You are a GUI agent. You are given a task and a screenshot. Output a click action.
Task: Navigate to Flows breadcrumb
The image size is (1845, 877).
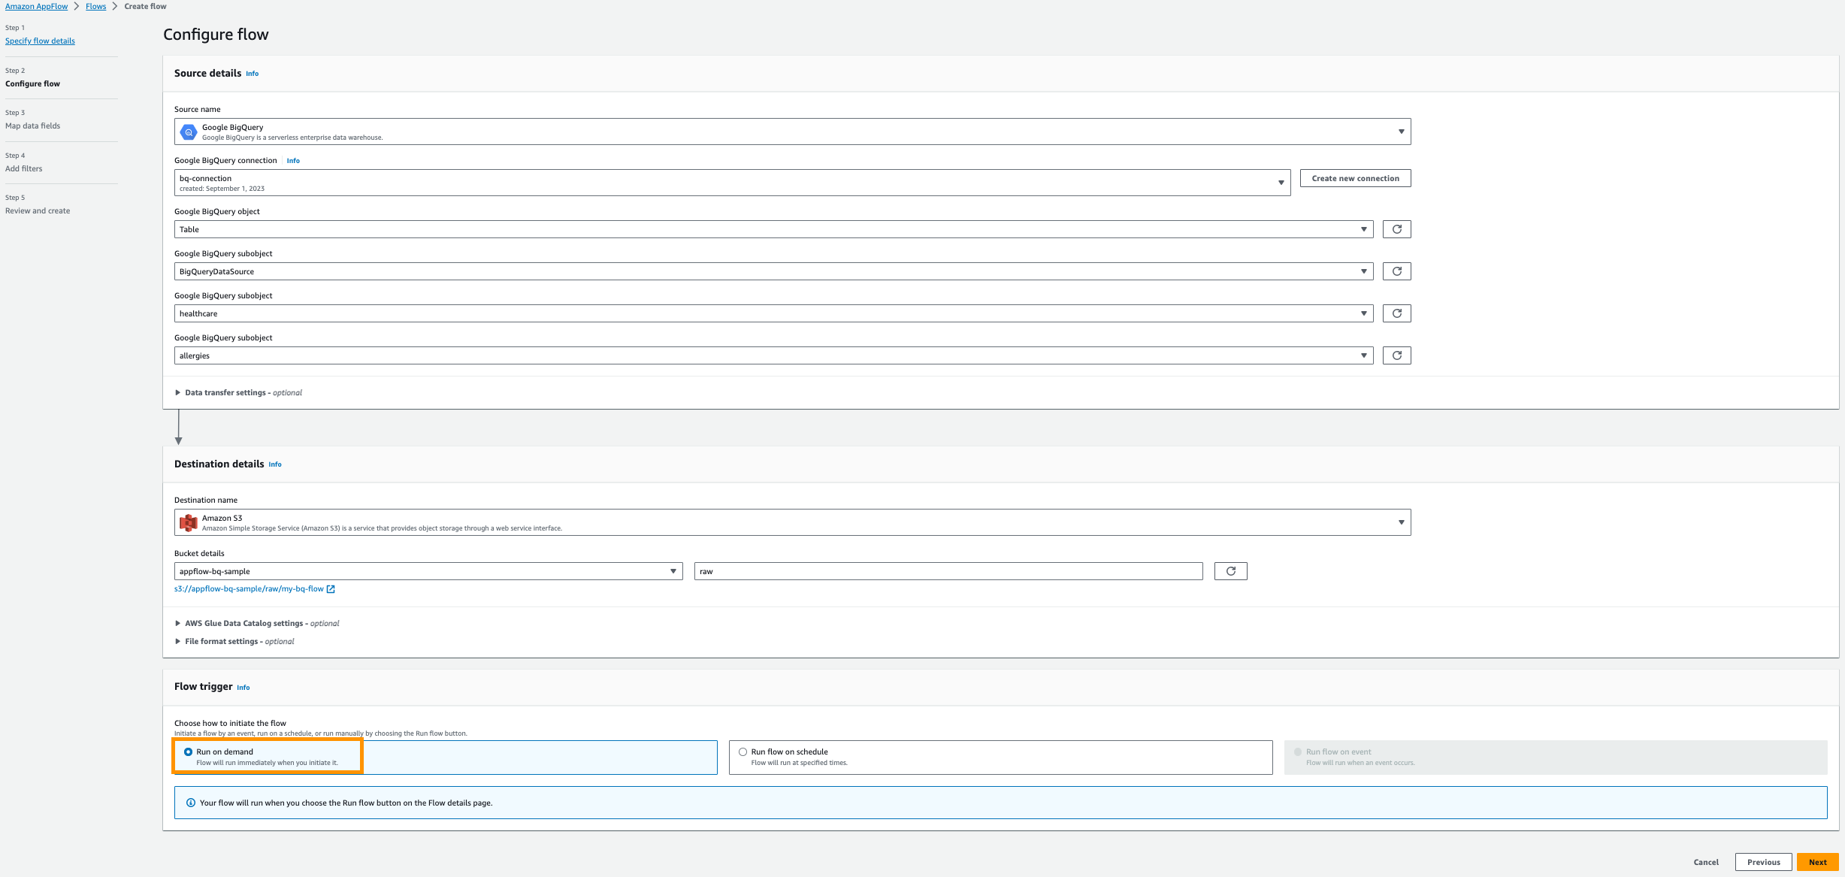tap(95, 6)
